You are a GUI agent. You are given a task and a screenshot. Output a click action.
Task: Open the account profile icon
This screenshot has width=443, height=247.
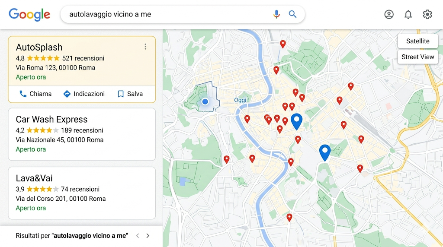389,14
